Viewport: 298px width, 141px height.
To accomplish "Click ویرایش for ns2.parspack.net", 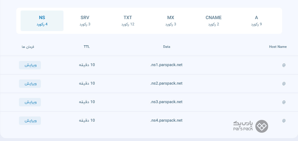I will 30,84.
